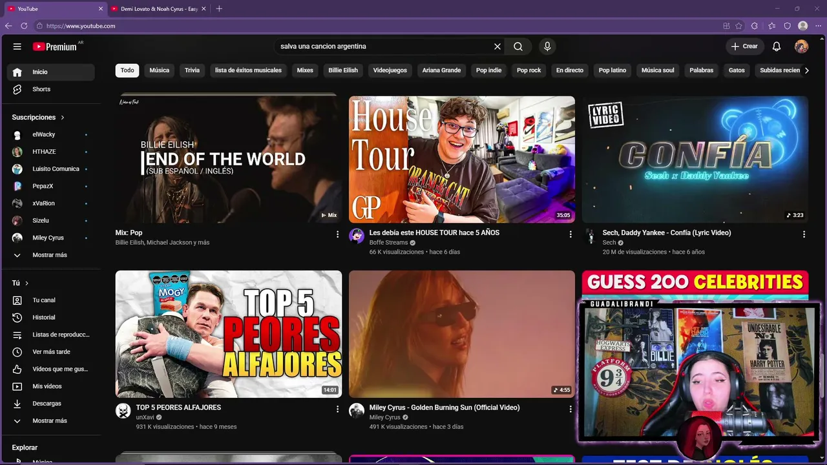Open unXavi channel avatar
The image size is (827, 465).
click(x=123, y=411)
